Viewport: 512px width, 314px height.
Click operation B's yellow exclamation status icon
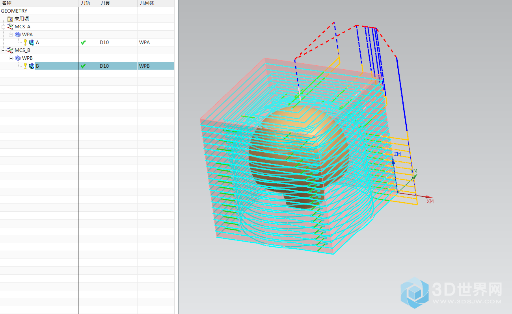(25, 66)
